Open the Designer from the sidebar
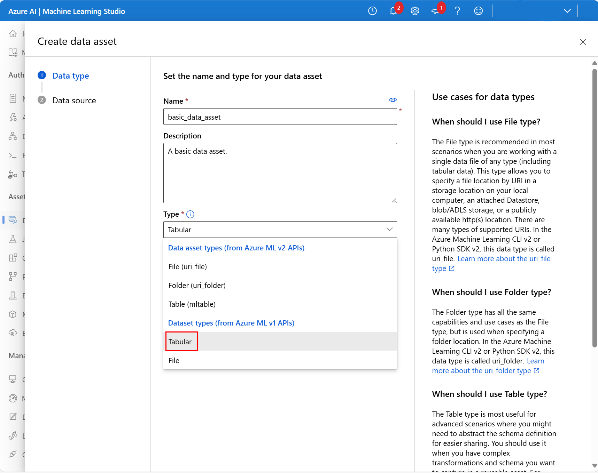Viewport: 598px width, 473px height. 13,136
